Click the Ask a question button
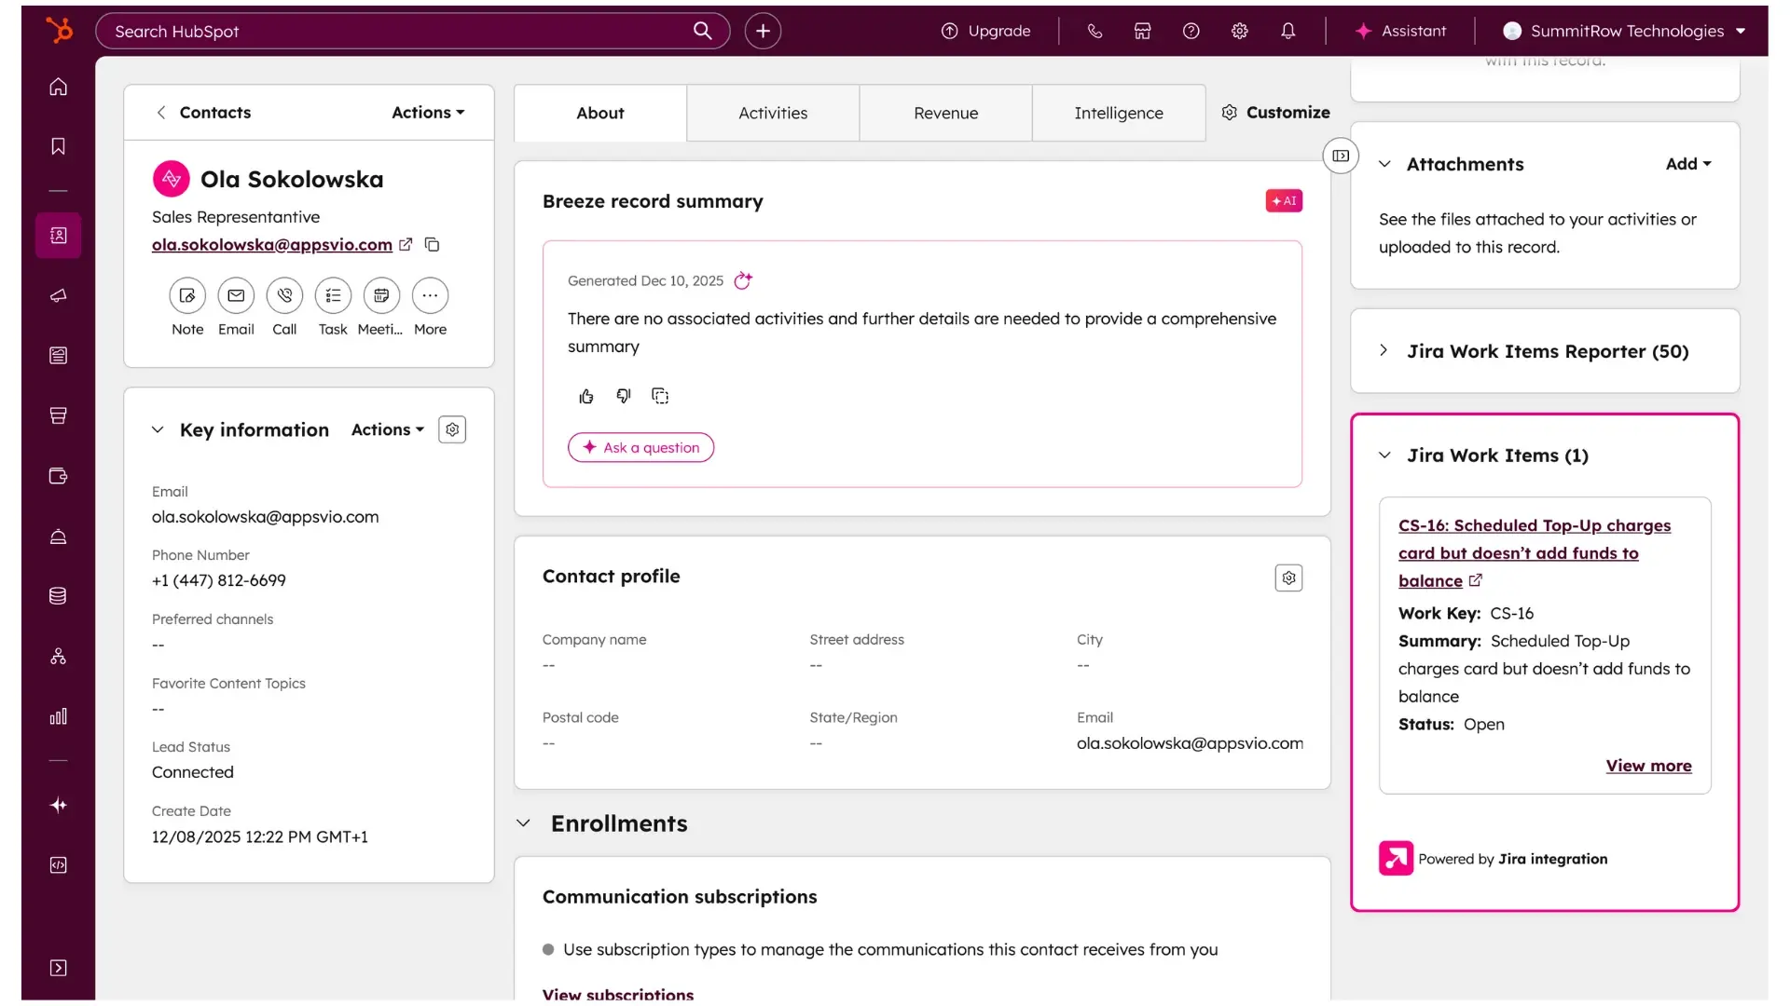Screen dimensions: 1790x1006 (x=640, y=447)
